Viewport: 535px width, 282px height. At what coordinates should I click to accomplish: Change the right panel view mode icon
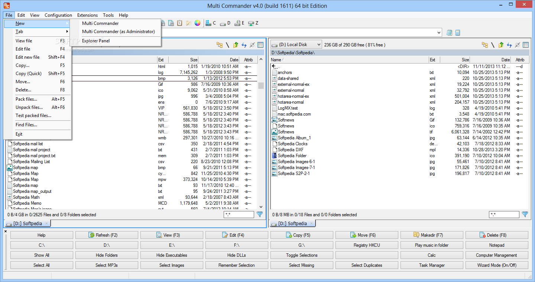[526, 45]
